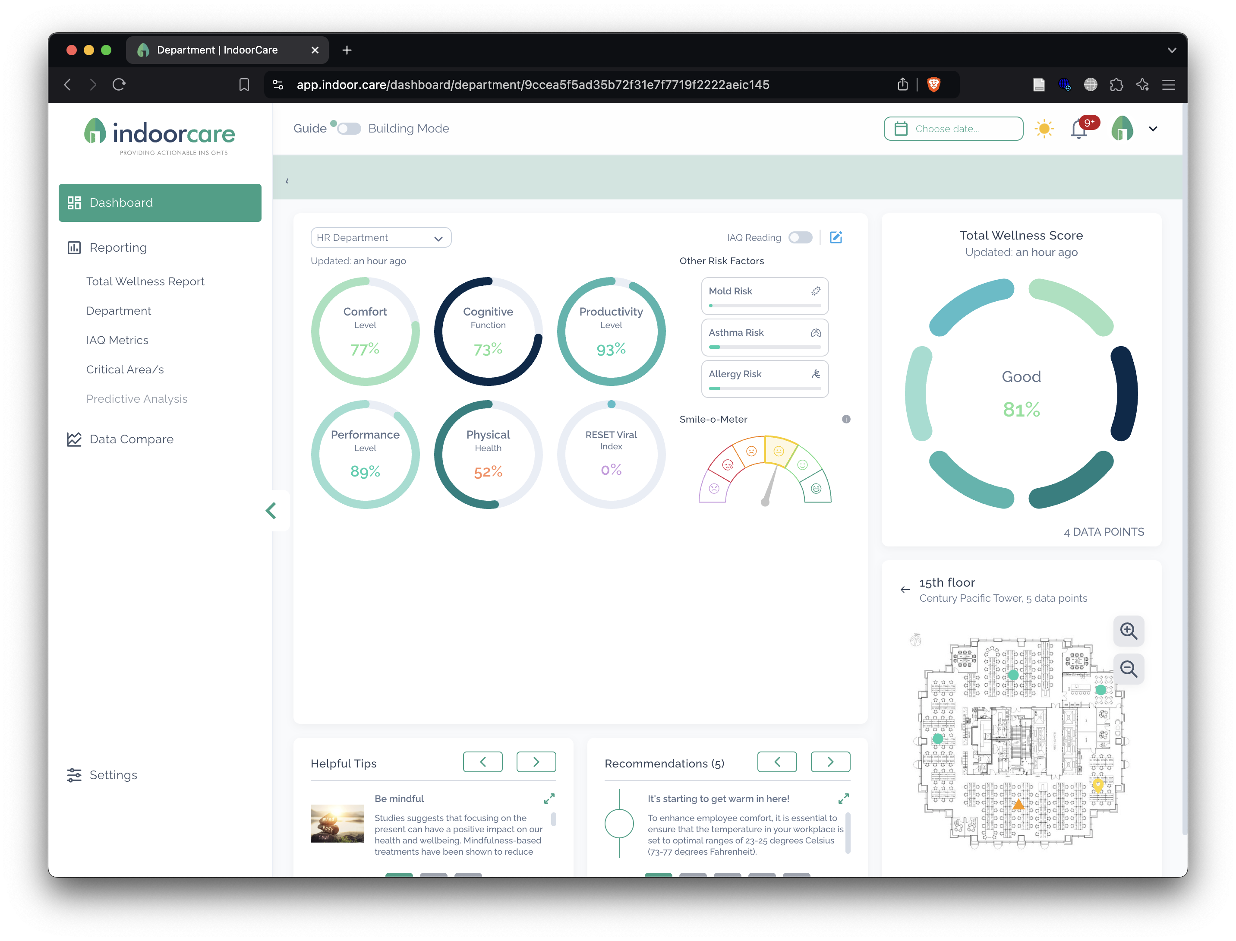Open IAQ Metrics in the sidebar
This screenshot has width=1236, height=941.
(x=117, y=340)
